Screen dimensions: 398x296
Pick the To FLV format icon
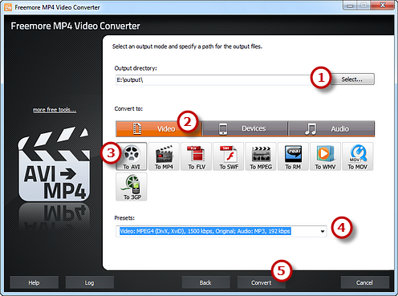click(196, 156)
